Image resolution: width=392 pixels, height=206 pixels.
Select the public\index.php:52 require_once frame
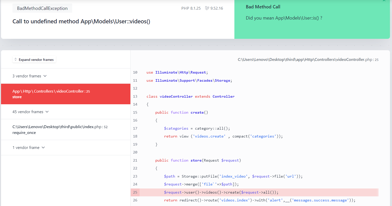pos(66,130)
